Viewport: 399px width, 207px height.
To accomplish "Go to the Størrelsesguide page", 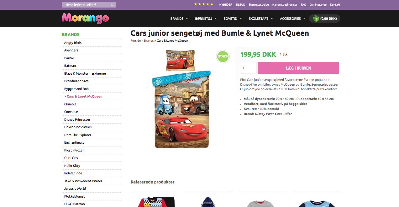I will click(259, 5).
